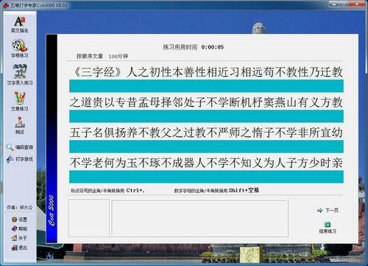Click text line starting 不学老何为
368x266 pixels.
[206, 163]
